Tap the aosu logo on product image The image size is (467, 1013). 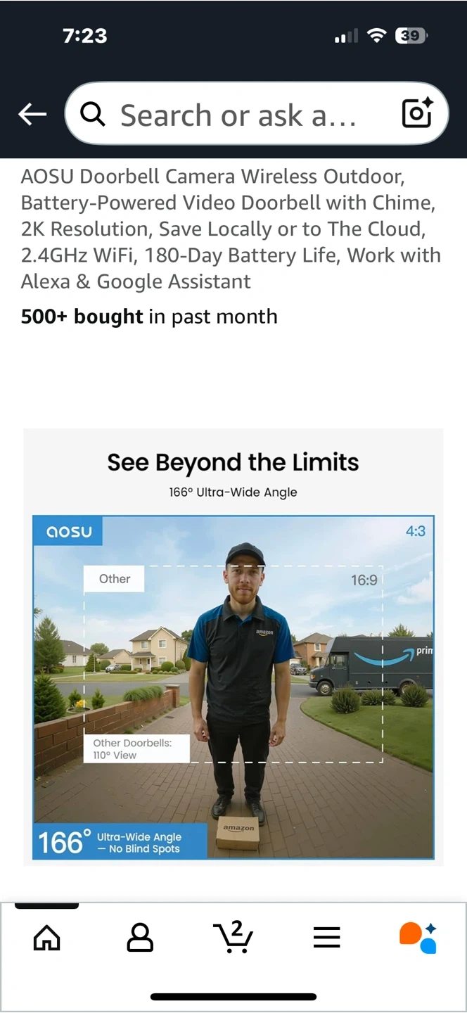point(69,531)
